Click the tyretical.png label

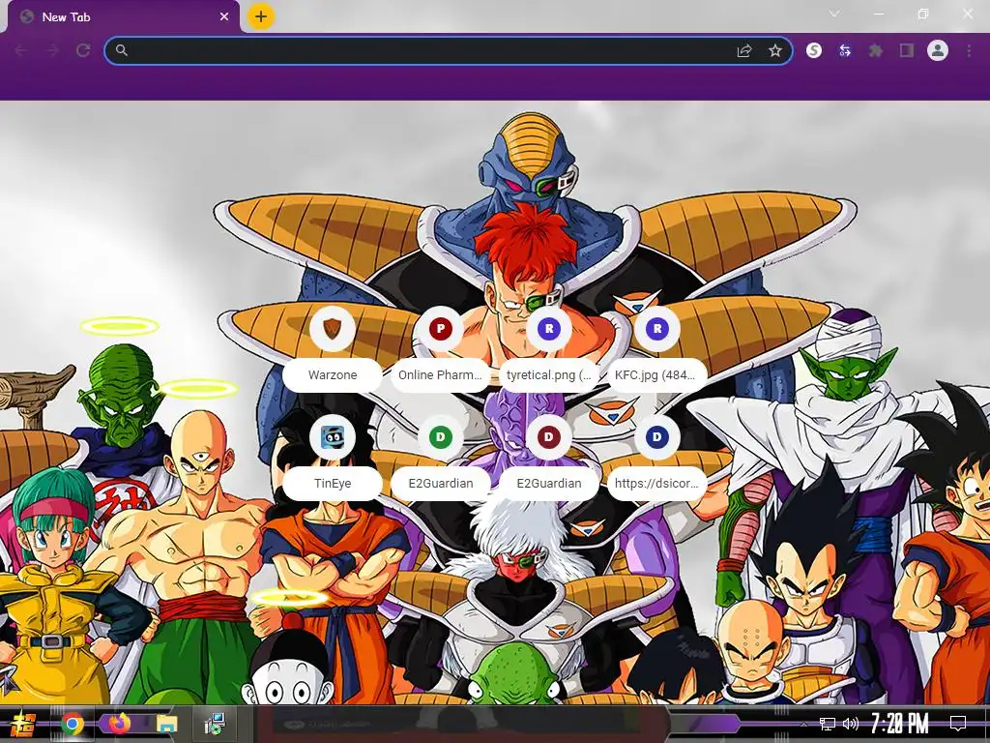coord(549,374)
